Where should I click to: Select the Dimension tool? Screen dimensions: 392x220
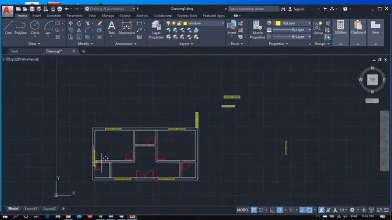pyautogui.click(x=127, y=28)
